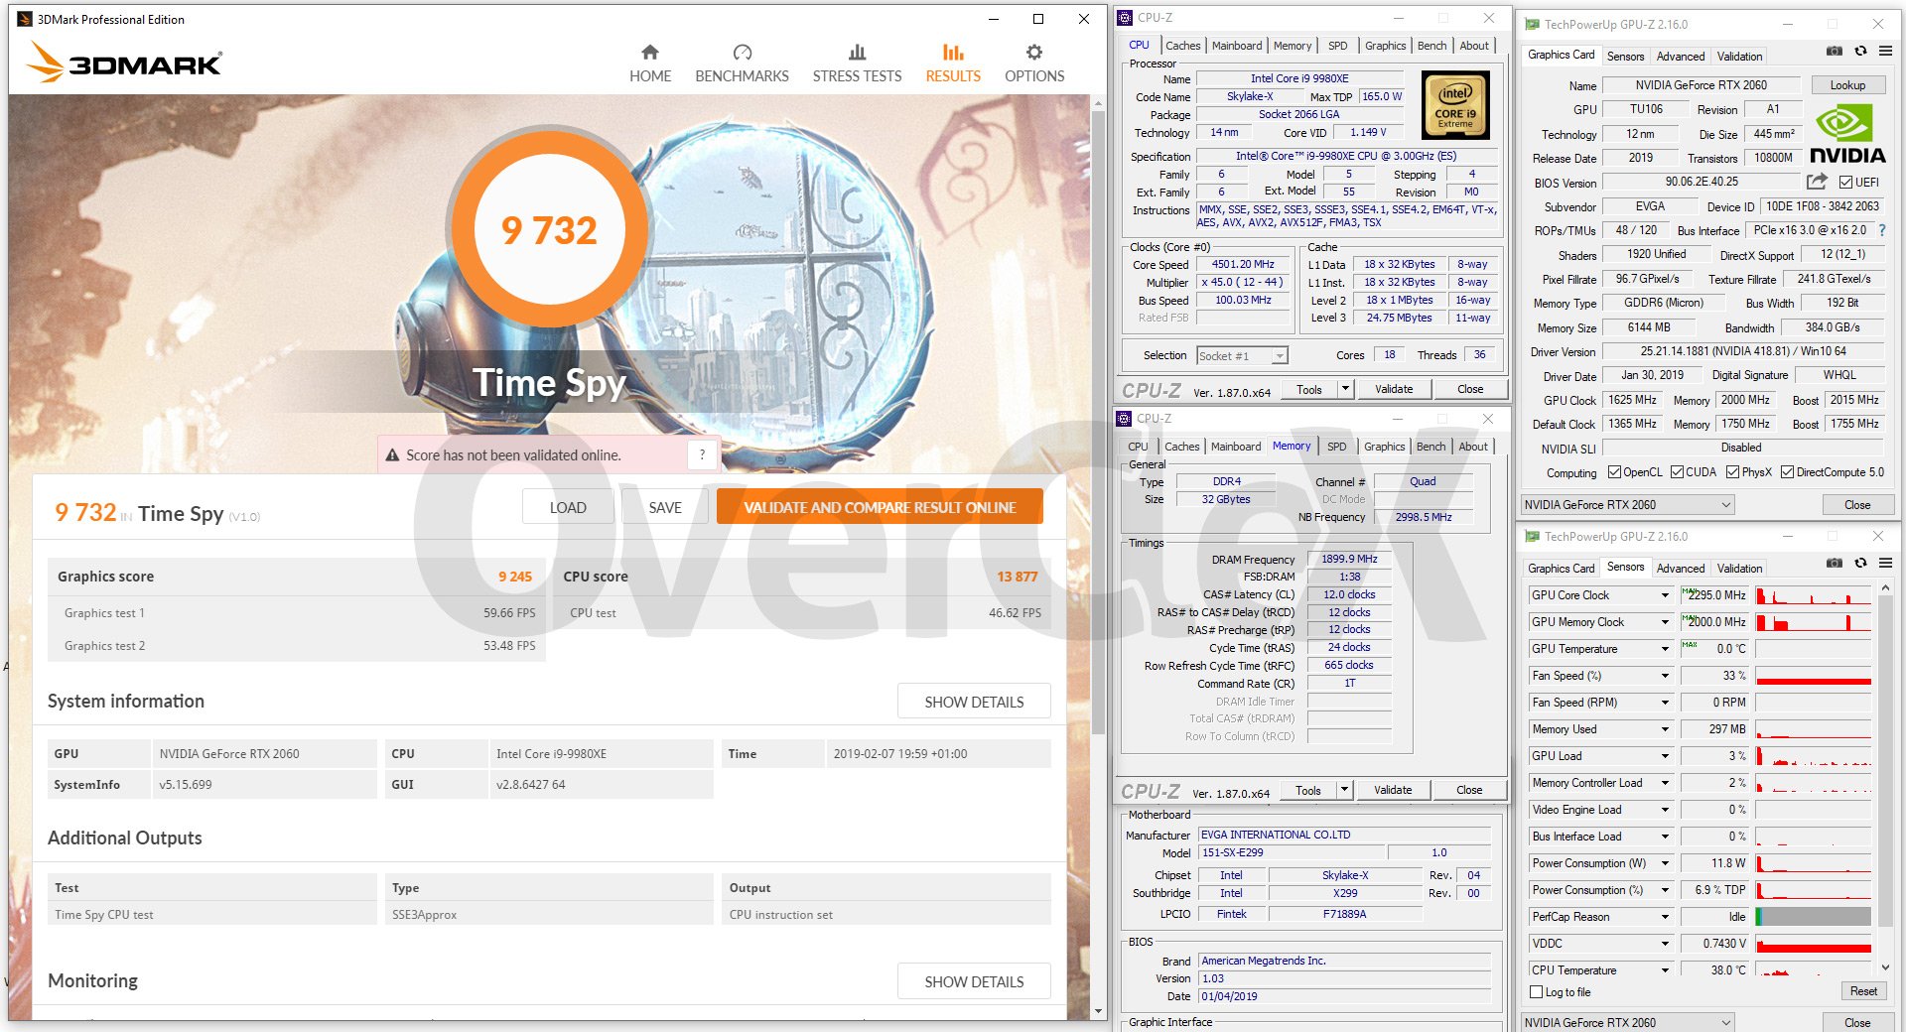Image resolution: width=1906 pixels, height=1032 pixels.
Task: Click refresh icon in GPU-Z Sensors window
Action: click(x=1860, y=563)
